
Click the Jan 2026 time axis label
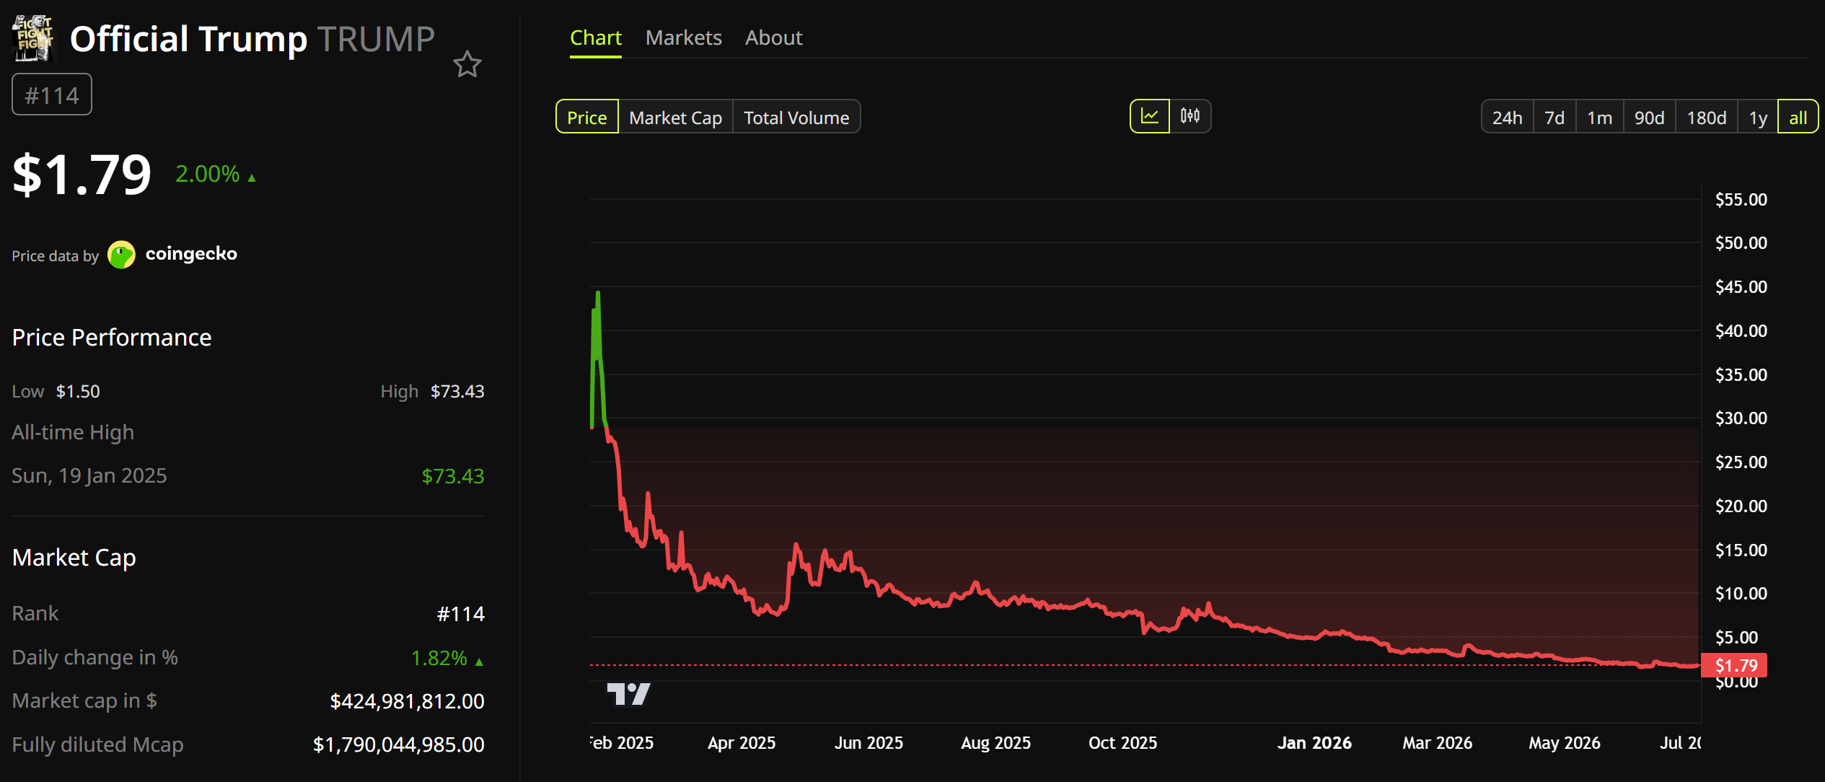coord(1314,743)
